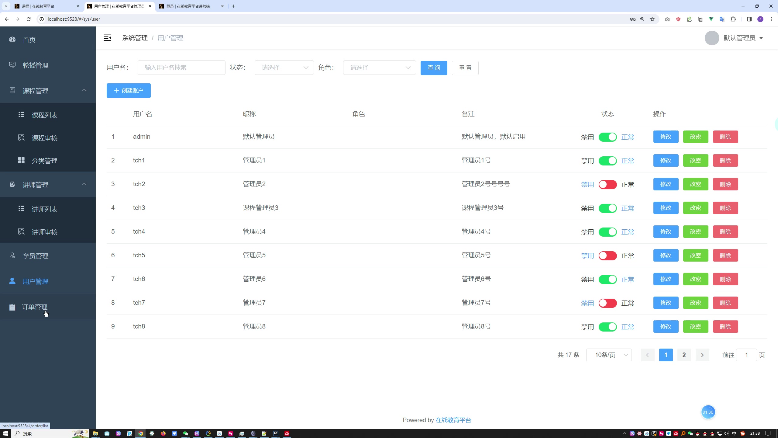The image size is (778, 438).
Task: Click the 重置 reset button
Action: tap(465, 68)
